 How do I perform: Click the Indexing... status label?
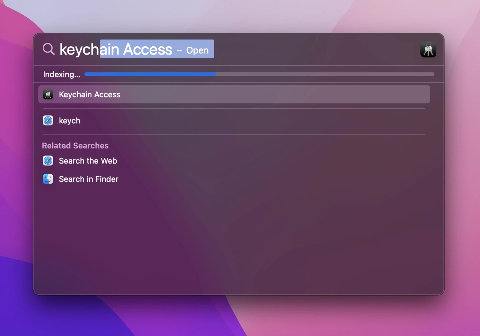[x=62, y=75]
